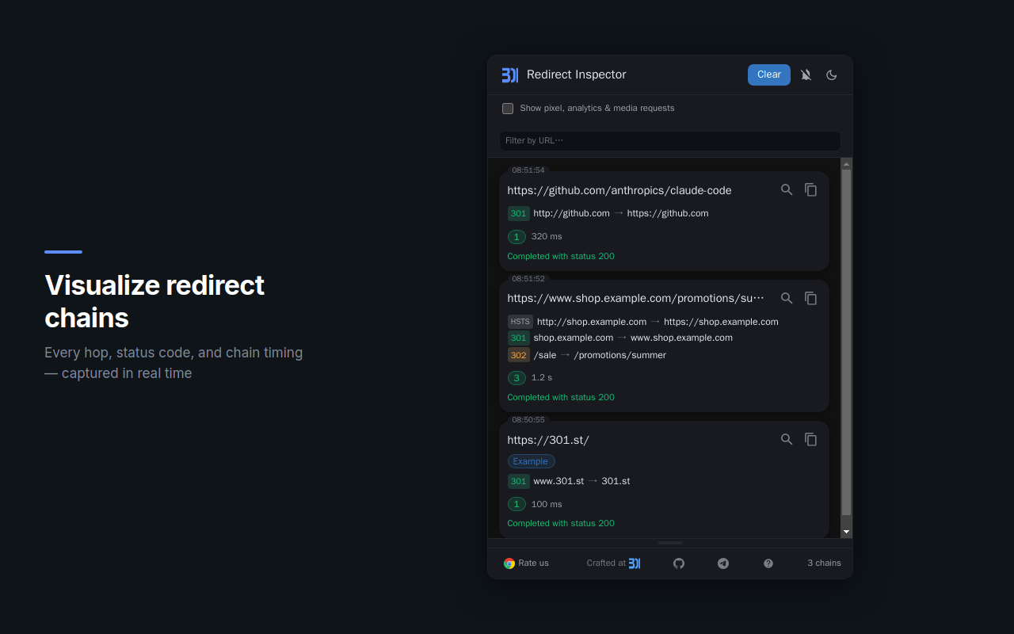Screen dimensions: 1014x634
Task: Click the https://github.com/anthropics/claude-code URL title
Action: click(x=619, y=190)
